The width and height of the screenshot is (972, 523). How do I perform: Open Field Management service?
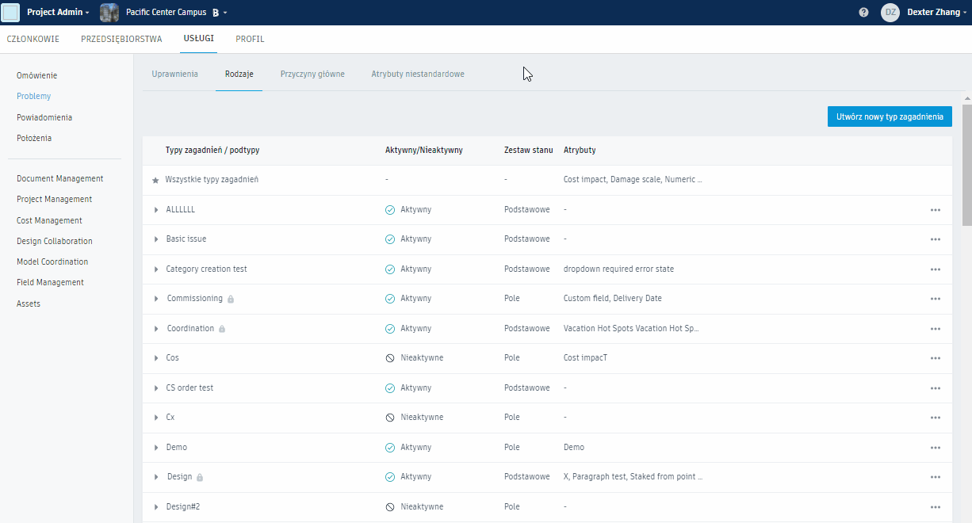[50, 282]
